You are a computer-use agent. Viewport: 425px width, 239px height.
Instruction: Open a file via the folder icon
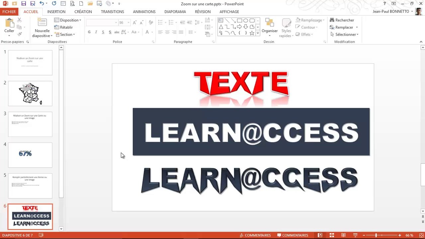(90, 4)
